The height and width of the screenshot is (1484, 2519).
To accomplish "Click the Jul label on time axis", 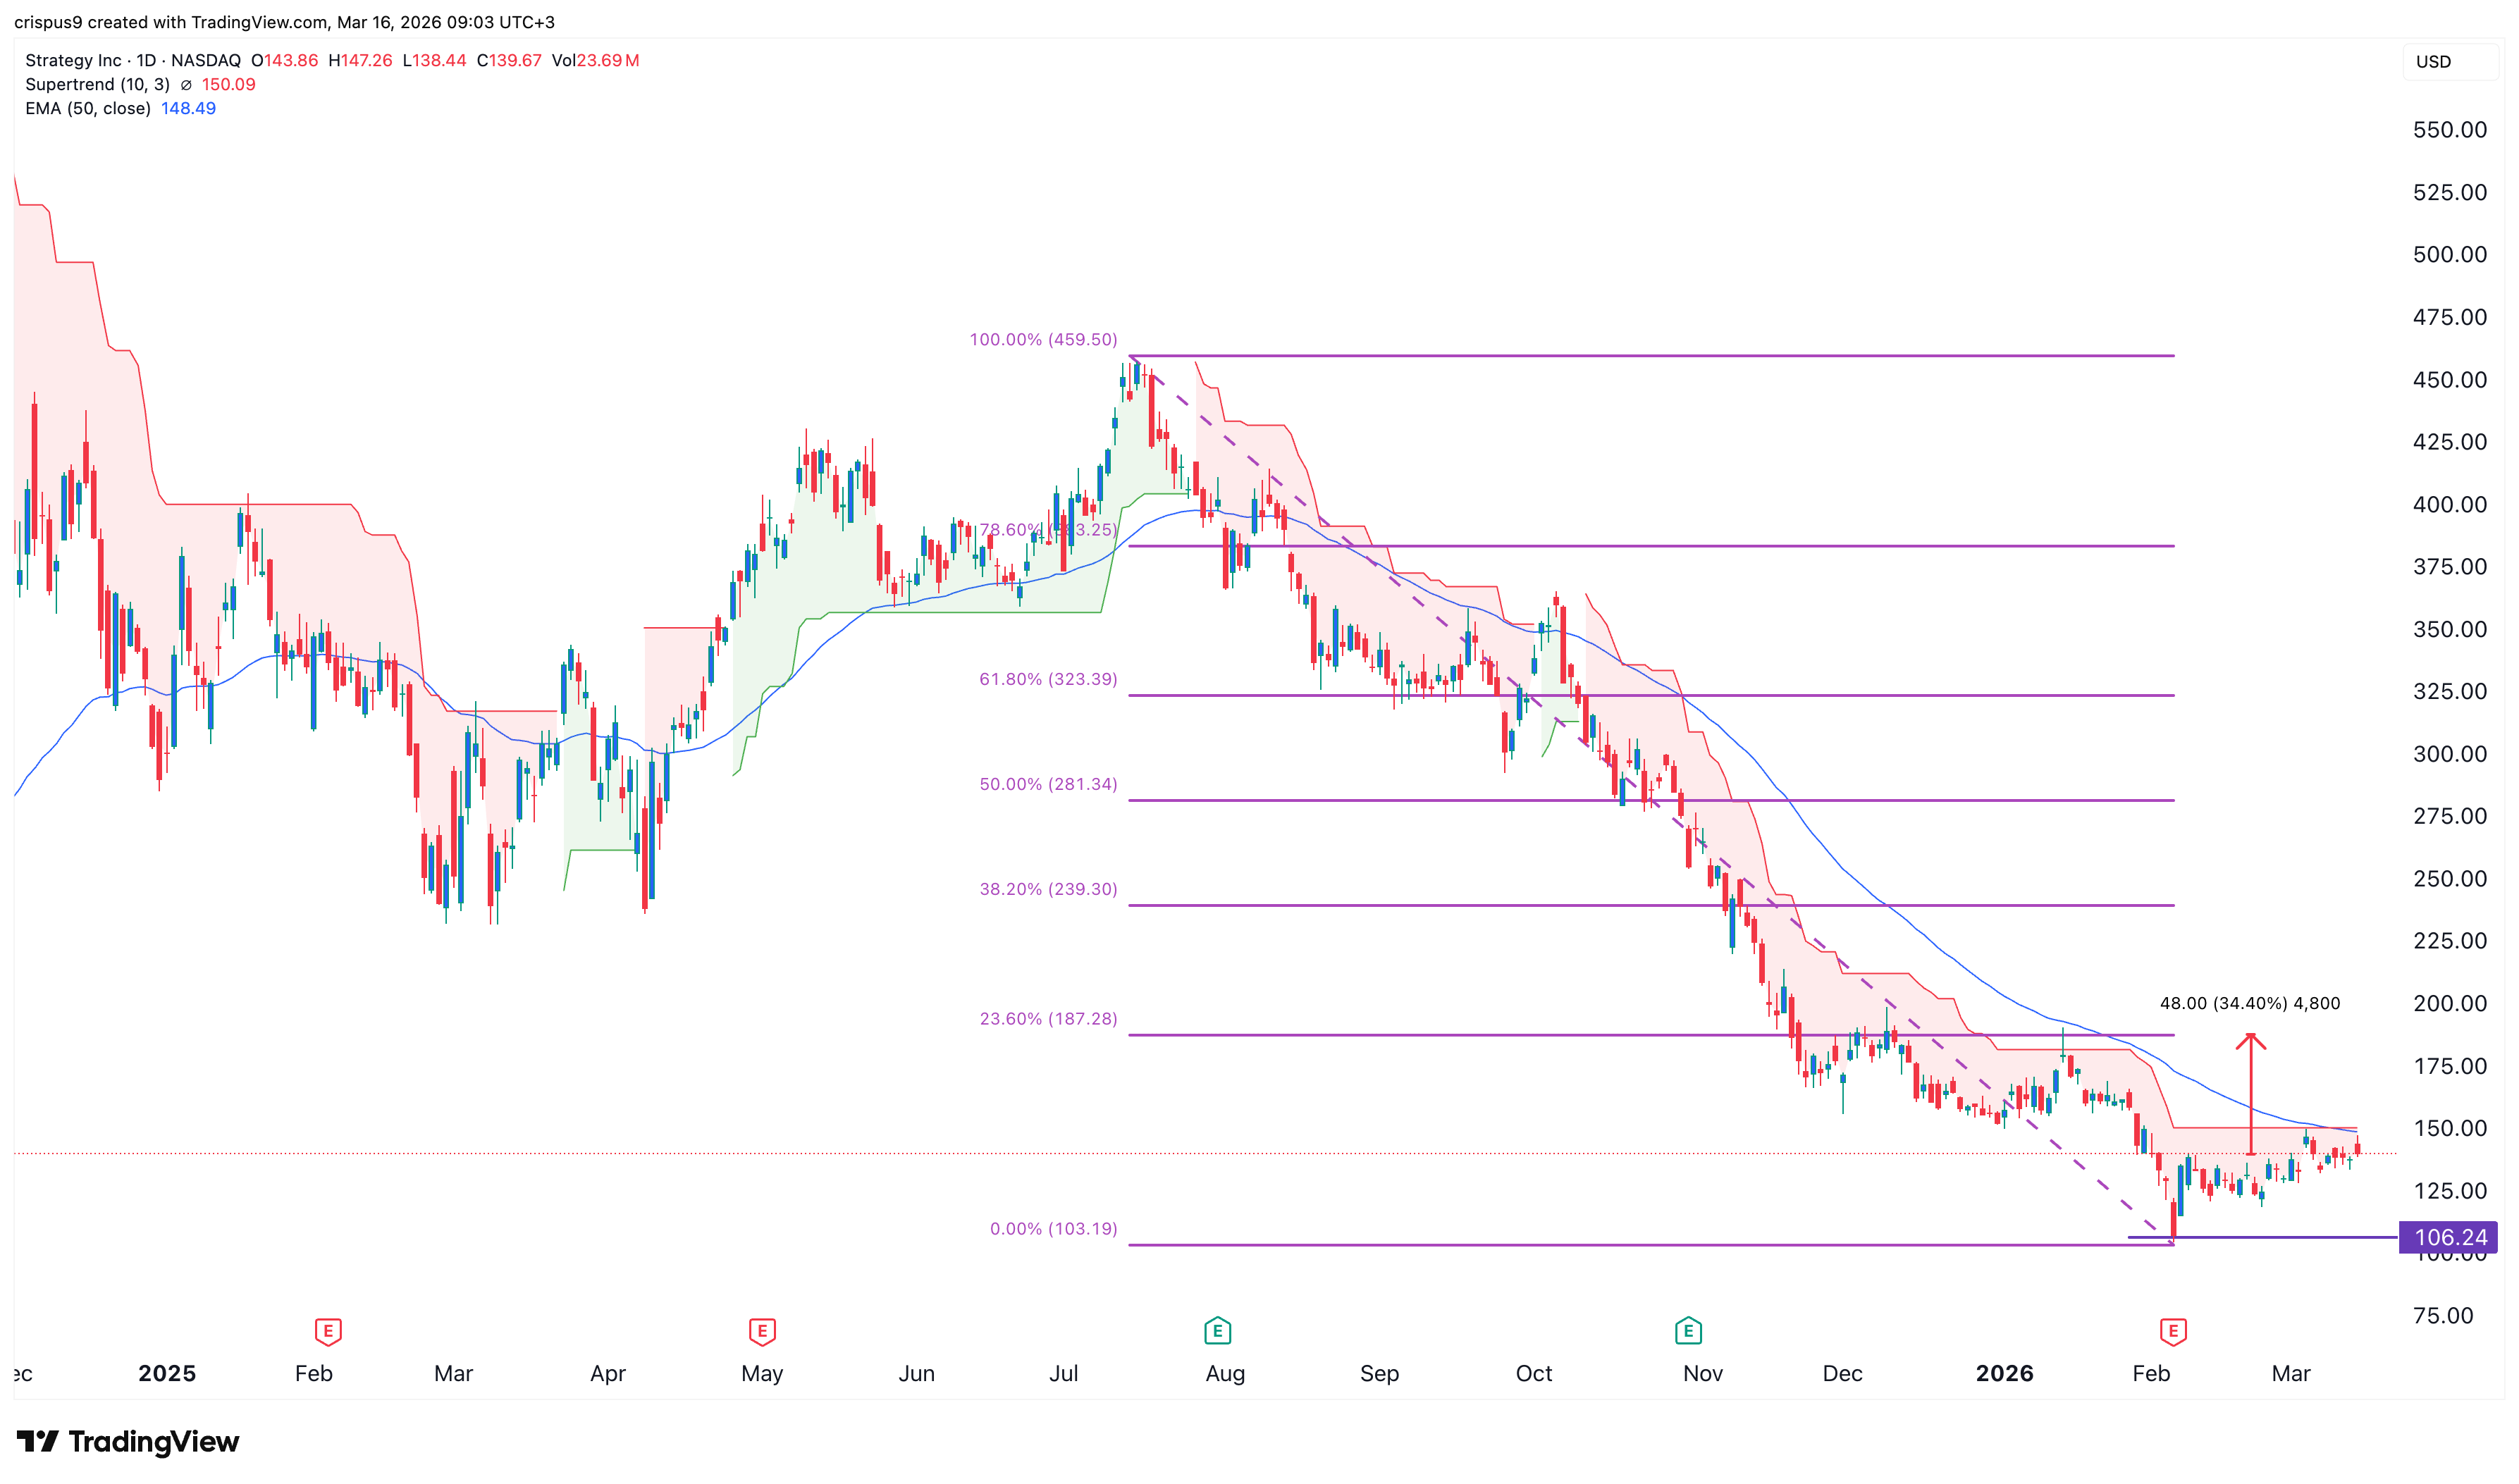I will click(x=1063, y=1373).
